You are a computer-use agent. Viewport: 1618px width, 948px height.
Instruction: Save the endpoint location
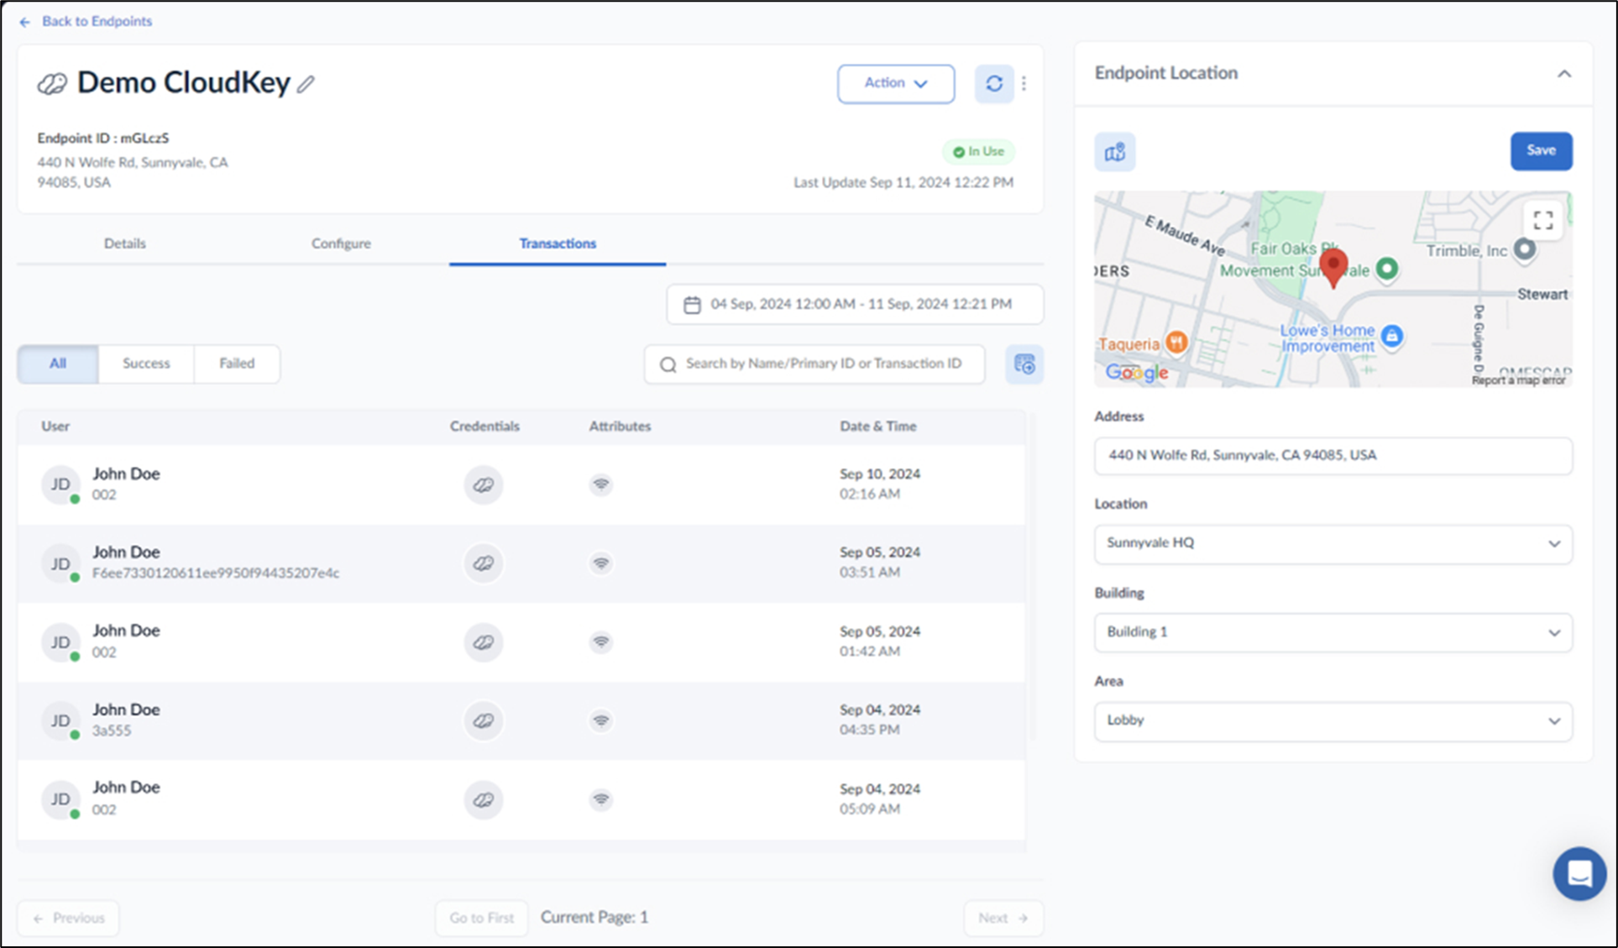(x=1542, y=151)
